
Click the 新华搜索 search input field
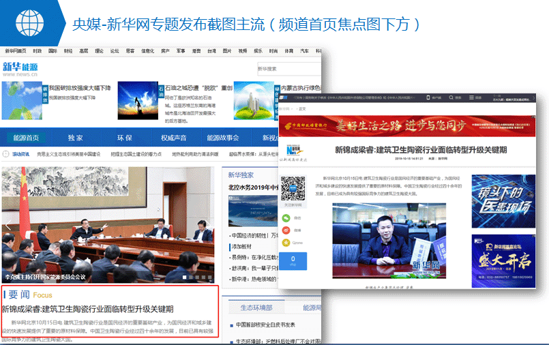[x=289, y=69]
